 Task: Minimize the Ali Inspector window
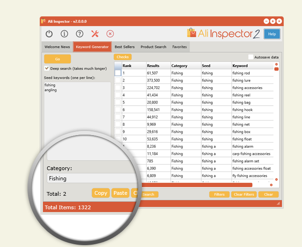click(x=267, y=21)
